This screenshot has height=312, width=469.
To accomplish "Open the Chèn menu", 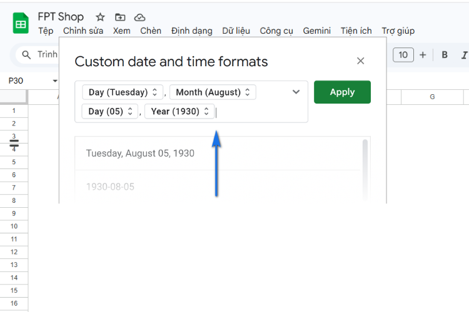I will (151, 31).
